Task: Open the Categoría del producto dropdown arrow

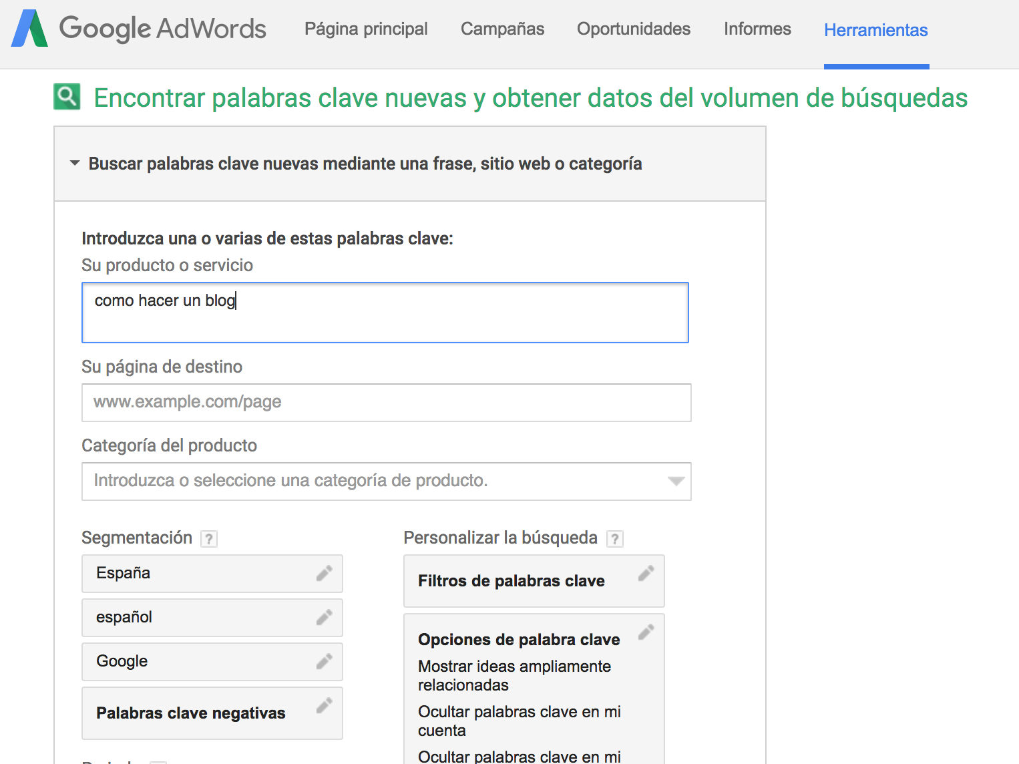Action: pos(676,482)
